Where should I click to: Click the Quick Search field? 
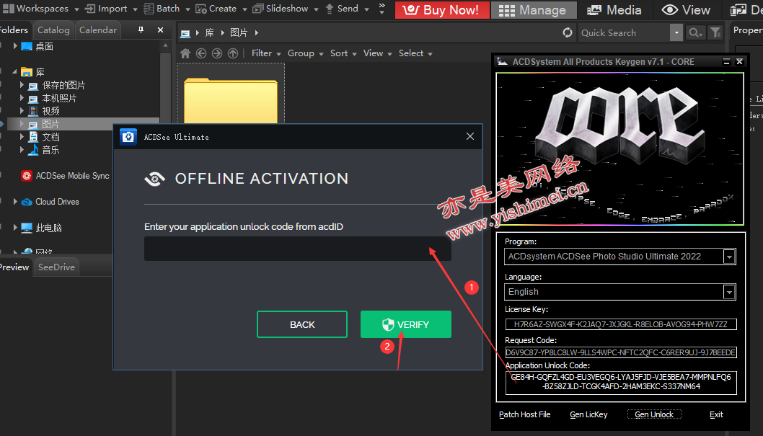click(x=624, y=32)
